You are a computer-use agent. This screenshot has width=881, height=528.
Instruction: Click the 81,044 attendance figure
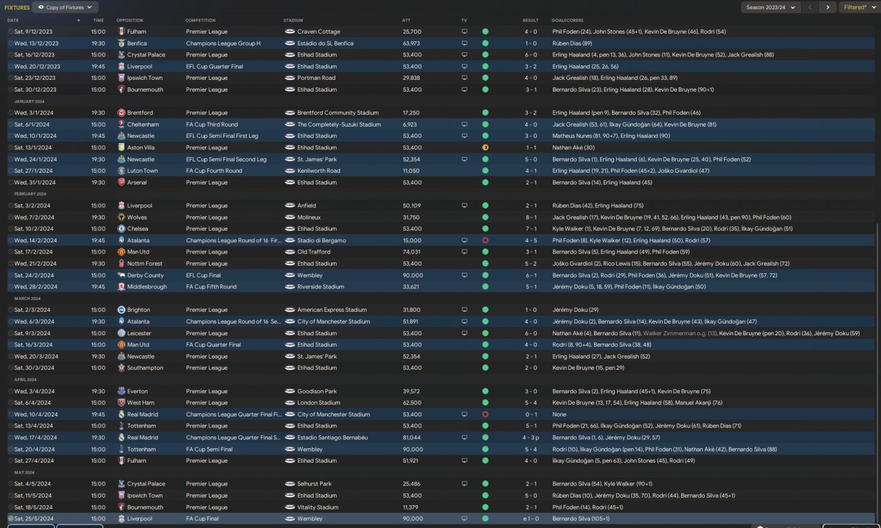click(412, 438)
